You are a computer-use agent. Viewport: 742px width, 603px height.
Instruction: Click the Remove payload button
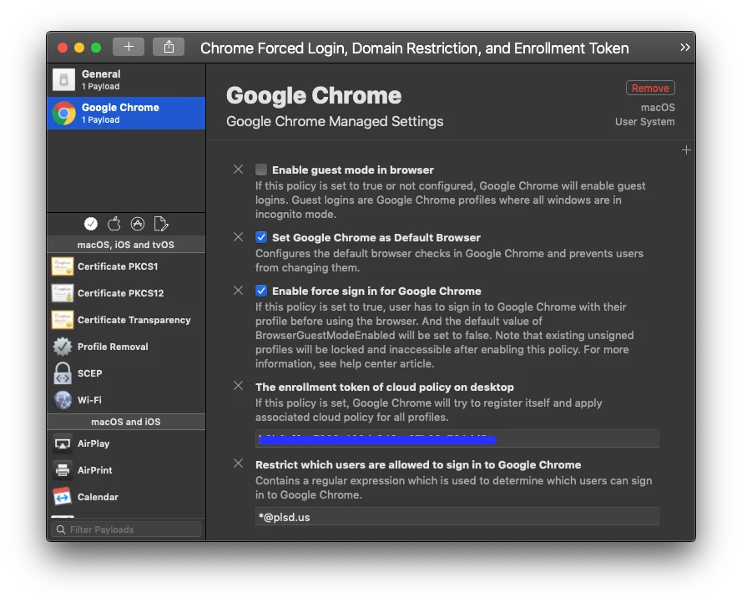650,88
